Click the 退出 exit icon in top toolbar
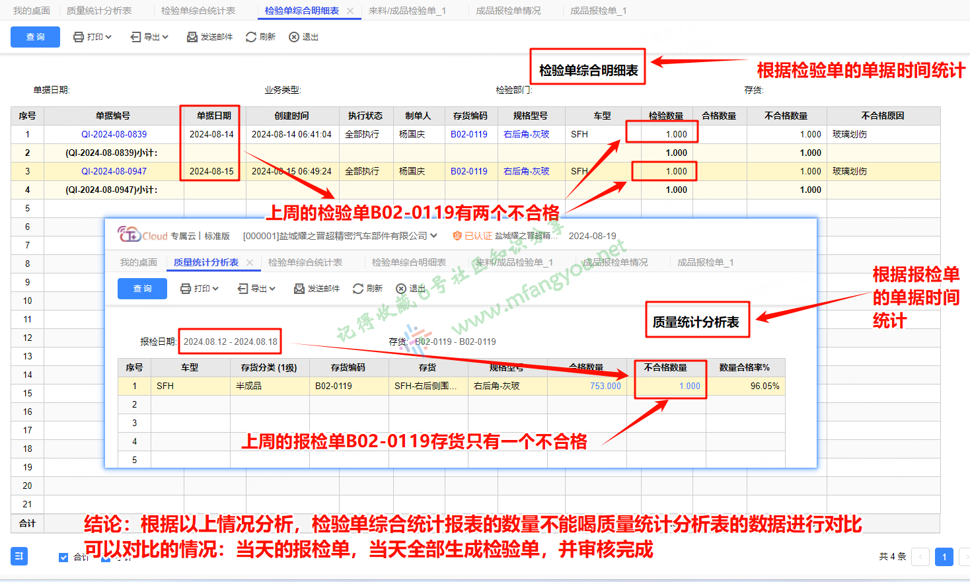970x582 pixels. (294, 37)
